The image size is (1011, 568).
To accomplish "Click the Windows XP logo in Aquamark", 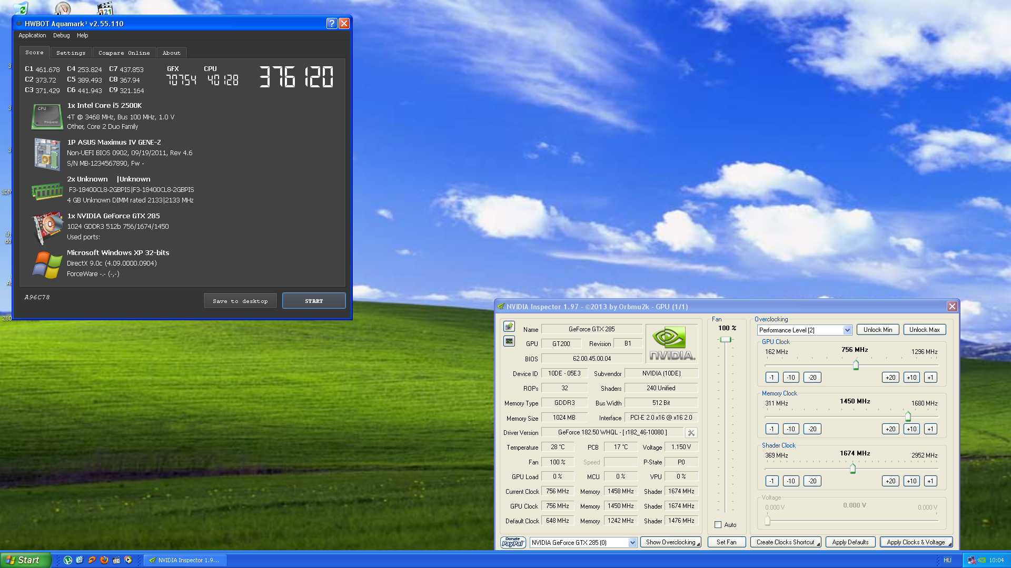I will coord(47,265).
